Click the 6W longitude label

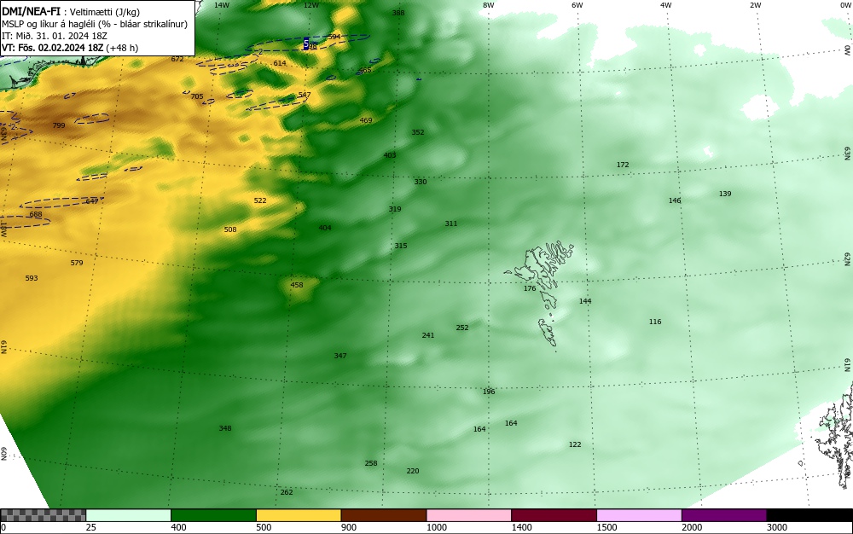click(x=577, y=5)
